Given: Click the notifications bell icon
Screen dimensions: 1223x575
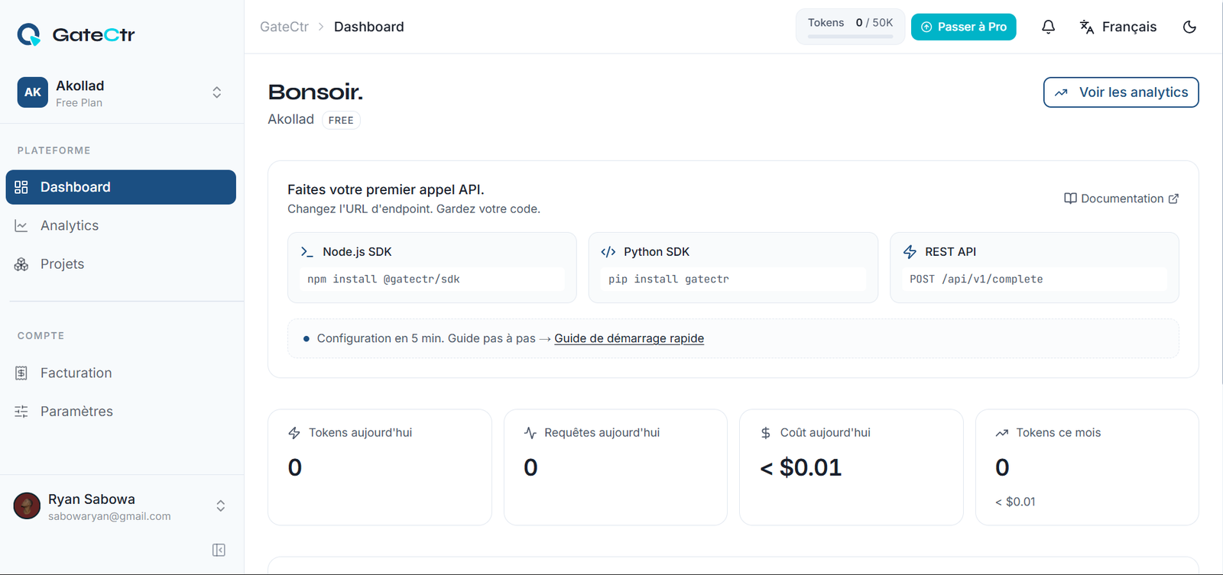Looking at the screenshot, I should pos(1048,27).
